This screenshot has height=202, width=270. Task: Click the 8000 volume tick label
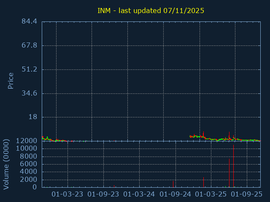tap(28, 157)
